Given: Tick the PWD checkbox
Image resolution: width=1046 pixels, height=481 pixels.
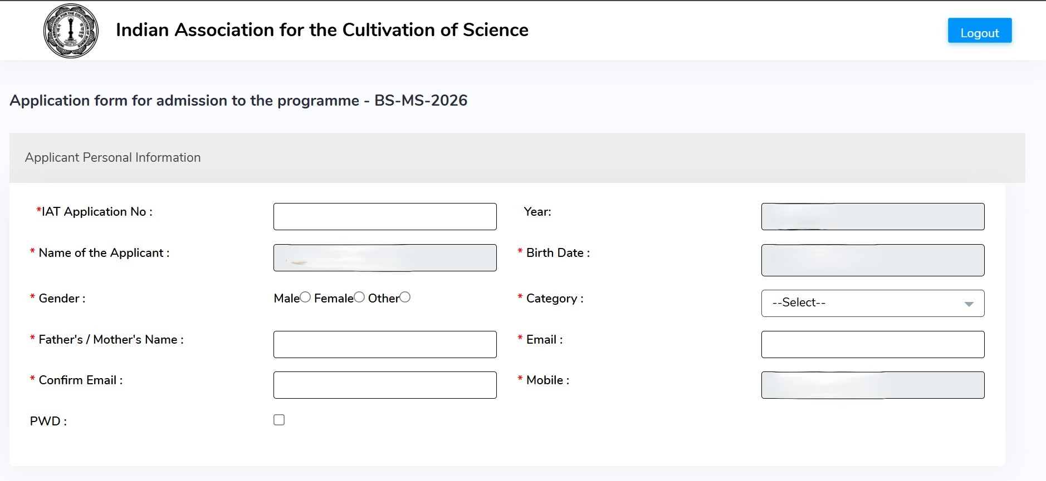Looking at the screenshot, I should [x=279, y=420].
